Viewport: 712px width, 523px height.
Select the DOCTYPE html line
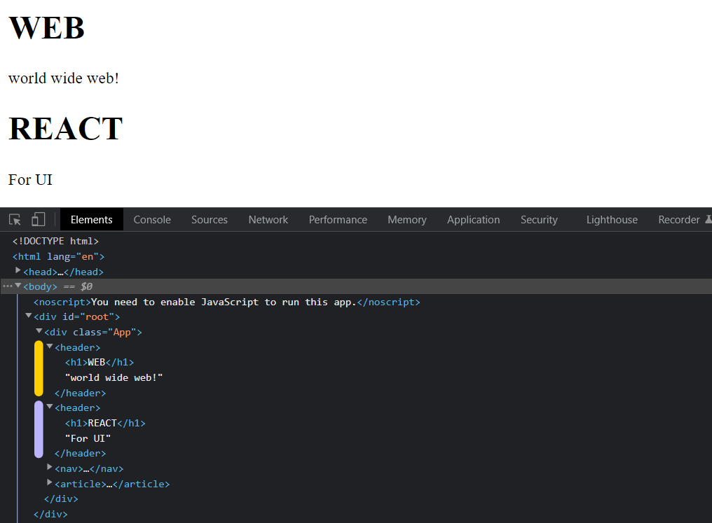55,242
